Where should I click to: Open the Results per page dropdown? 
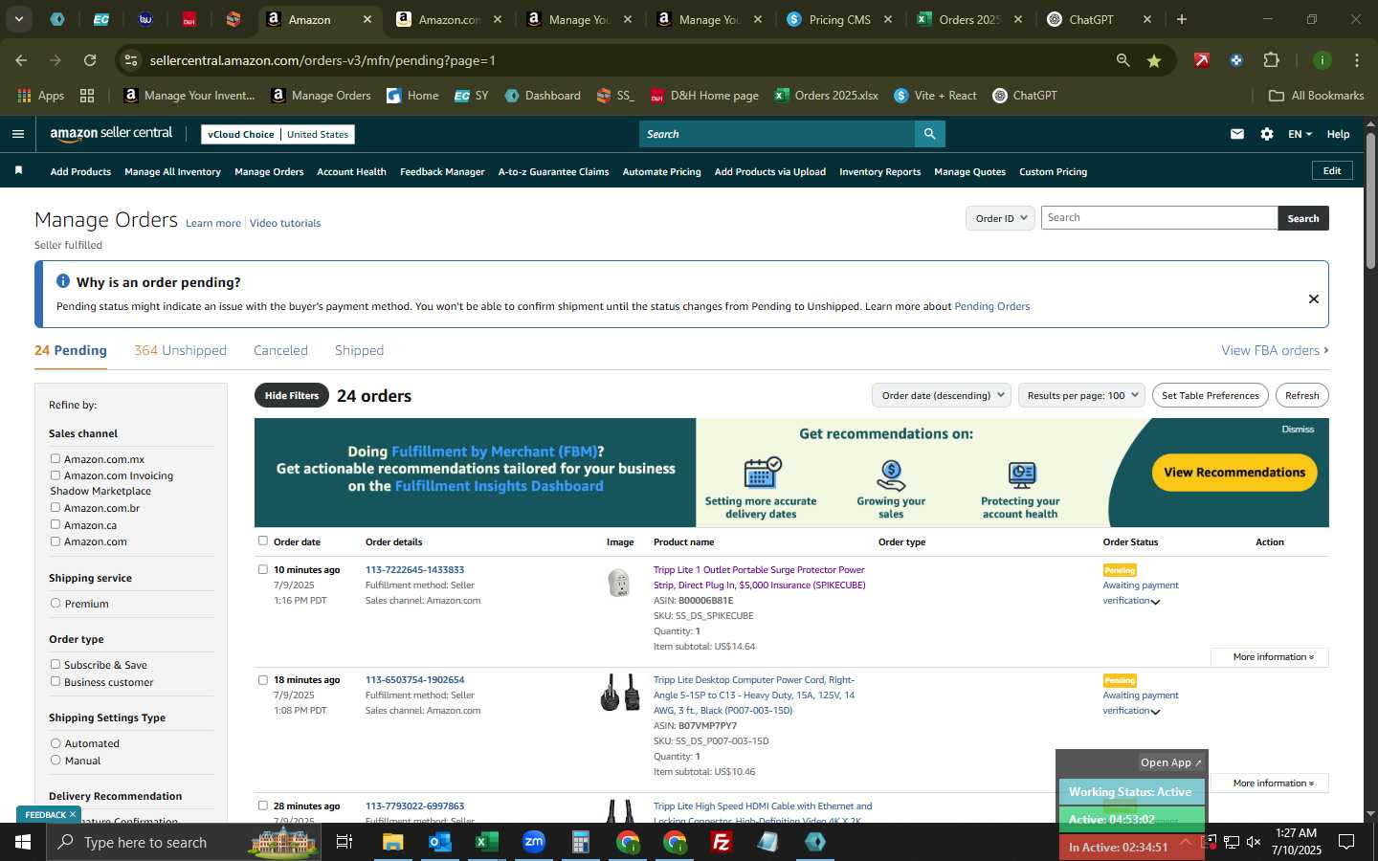(x=1081, y=395)
